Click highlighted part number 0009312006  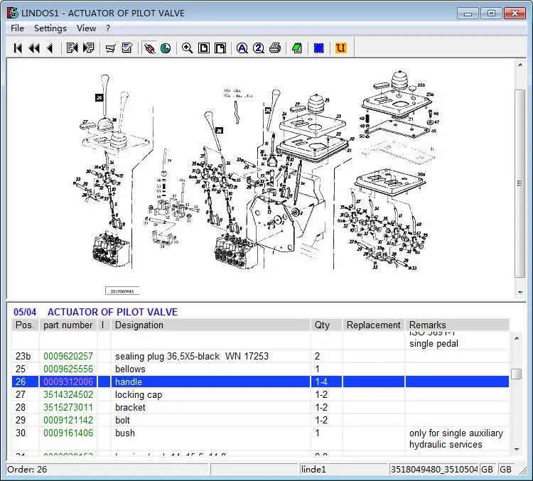click(68, 382)
